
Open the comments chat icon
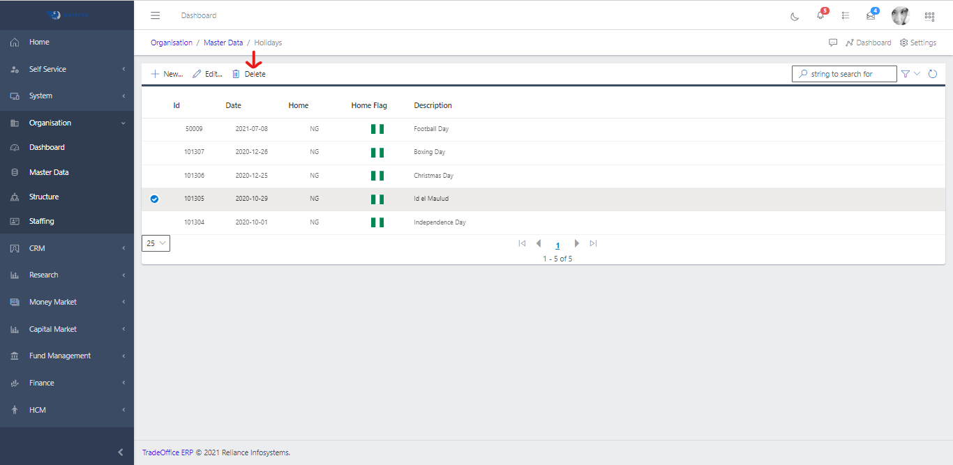(833, 43)
